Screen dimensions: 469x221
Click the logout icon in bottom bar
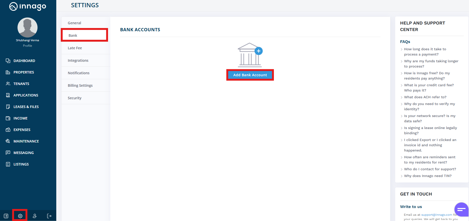tap(49, 216)
